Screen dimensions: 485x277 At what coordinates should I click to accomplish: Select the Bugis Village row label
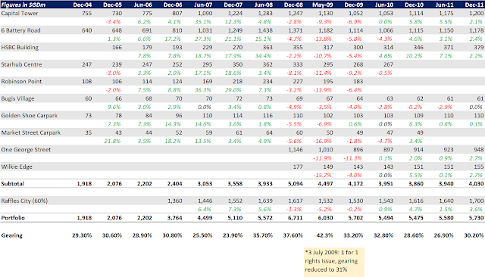click(x=17, y=98)
